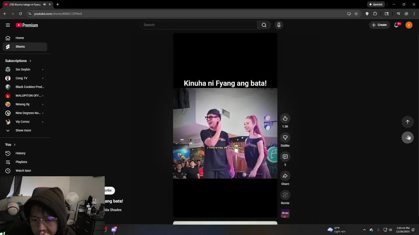The width and height of the screenshot is (419, 235).
Task: Open the YouTube guide hamburger menu
Action: coord(8,25)
